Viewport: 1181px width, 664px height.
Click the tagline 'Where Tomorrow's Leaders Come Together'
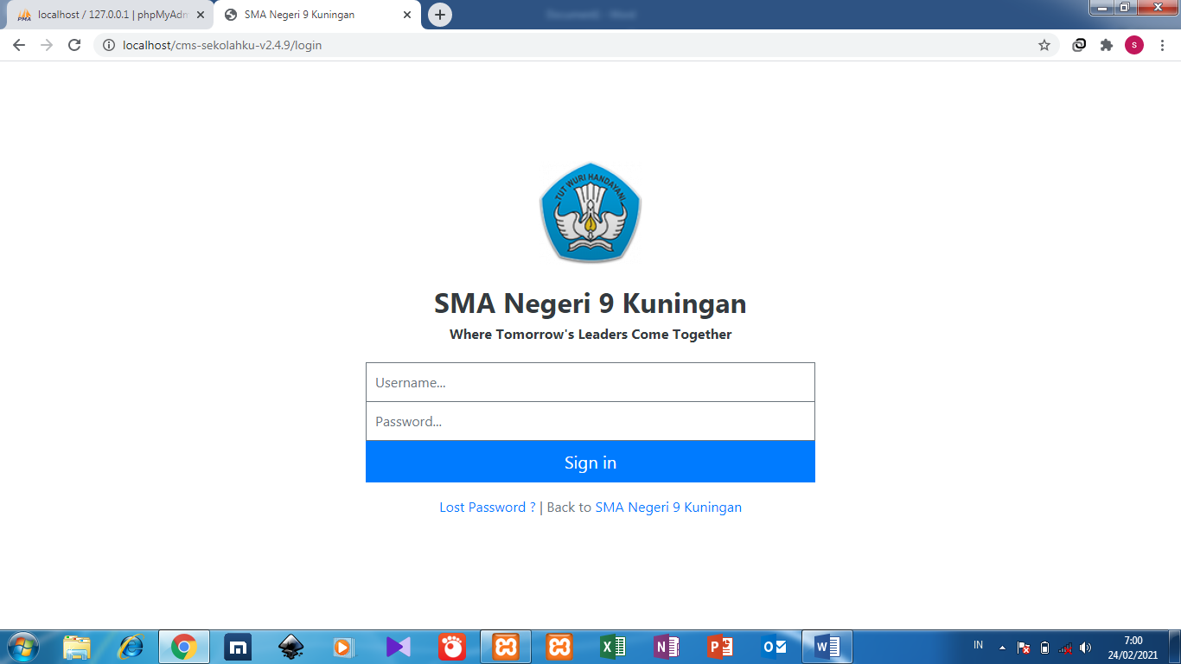pos(590,335)
